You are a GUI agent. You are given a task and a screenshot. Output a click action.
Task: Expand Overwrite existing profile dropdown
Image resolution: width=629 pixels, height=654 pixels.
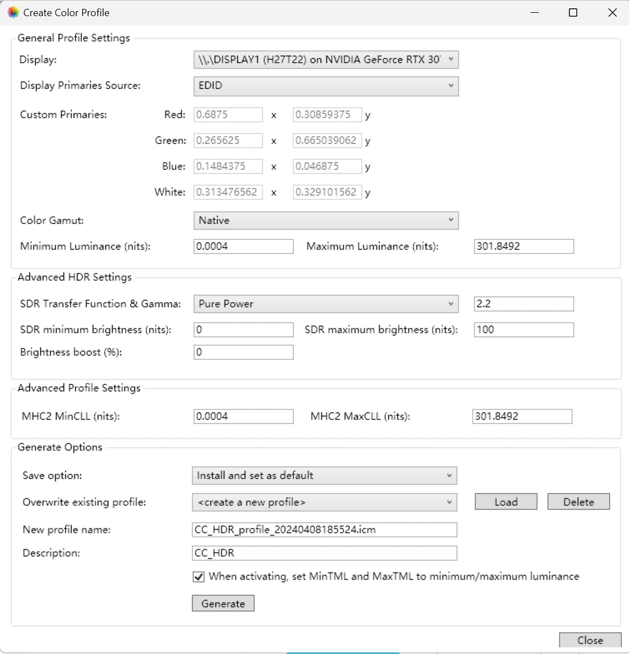click(324, 502)
